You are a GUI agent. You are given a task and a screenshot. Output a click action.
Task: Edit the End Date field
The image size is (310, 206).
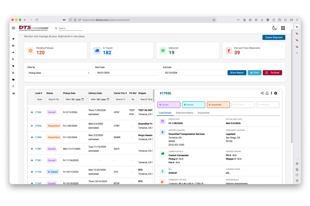[x=194, y=73]
